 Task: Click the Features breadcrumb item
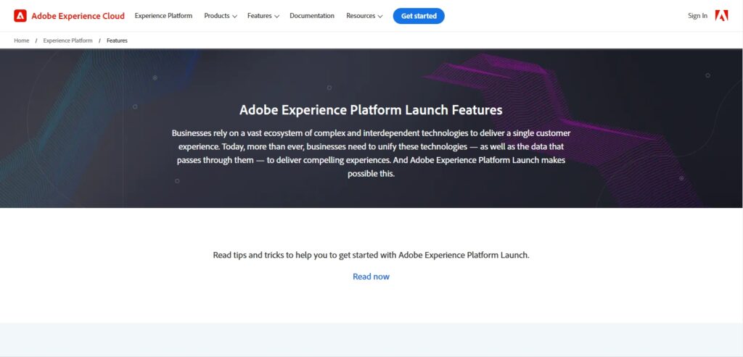coord(117,41)
